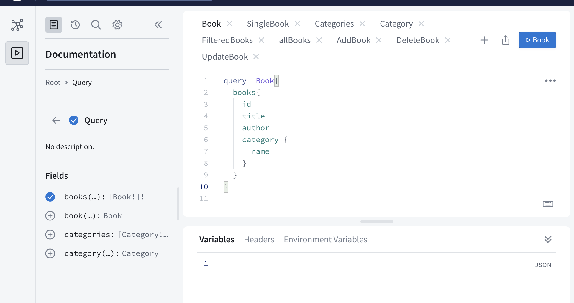The image size is (574, 303).
Task: Click the share operation icon
Action: (x=506, y=40)
